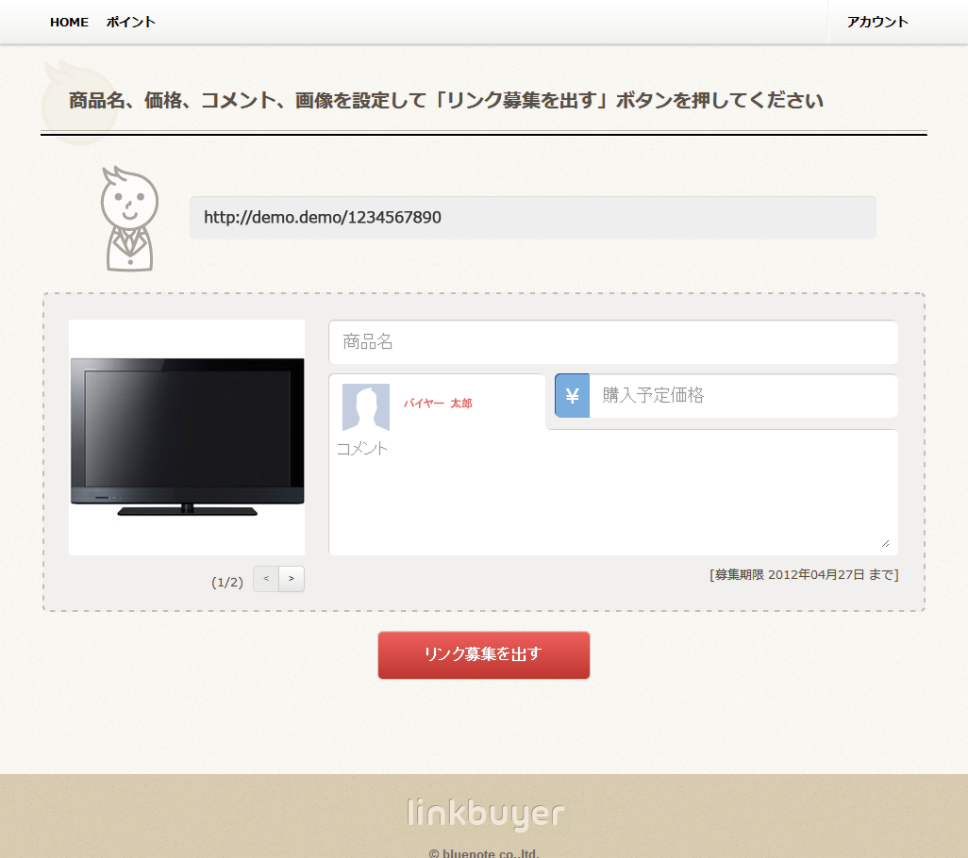The width and height of the screenshot is (968, 858).
Task: Select the TV product image
Action: tap(187, 437)
